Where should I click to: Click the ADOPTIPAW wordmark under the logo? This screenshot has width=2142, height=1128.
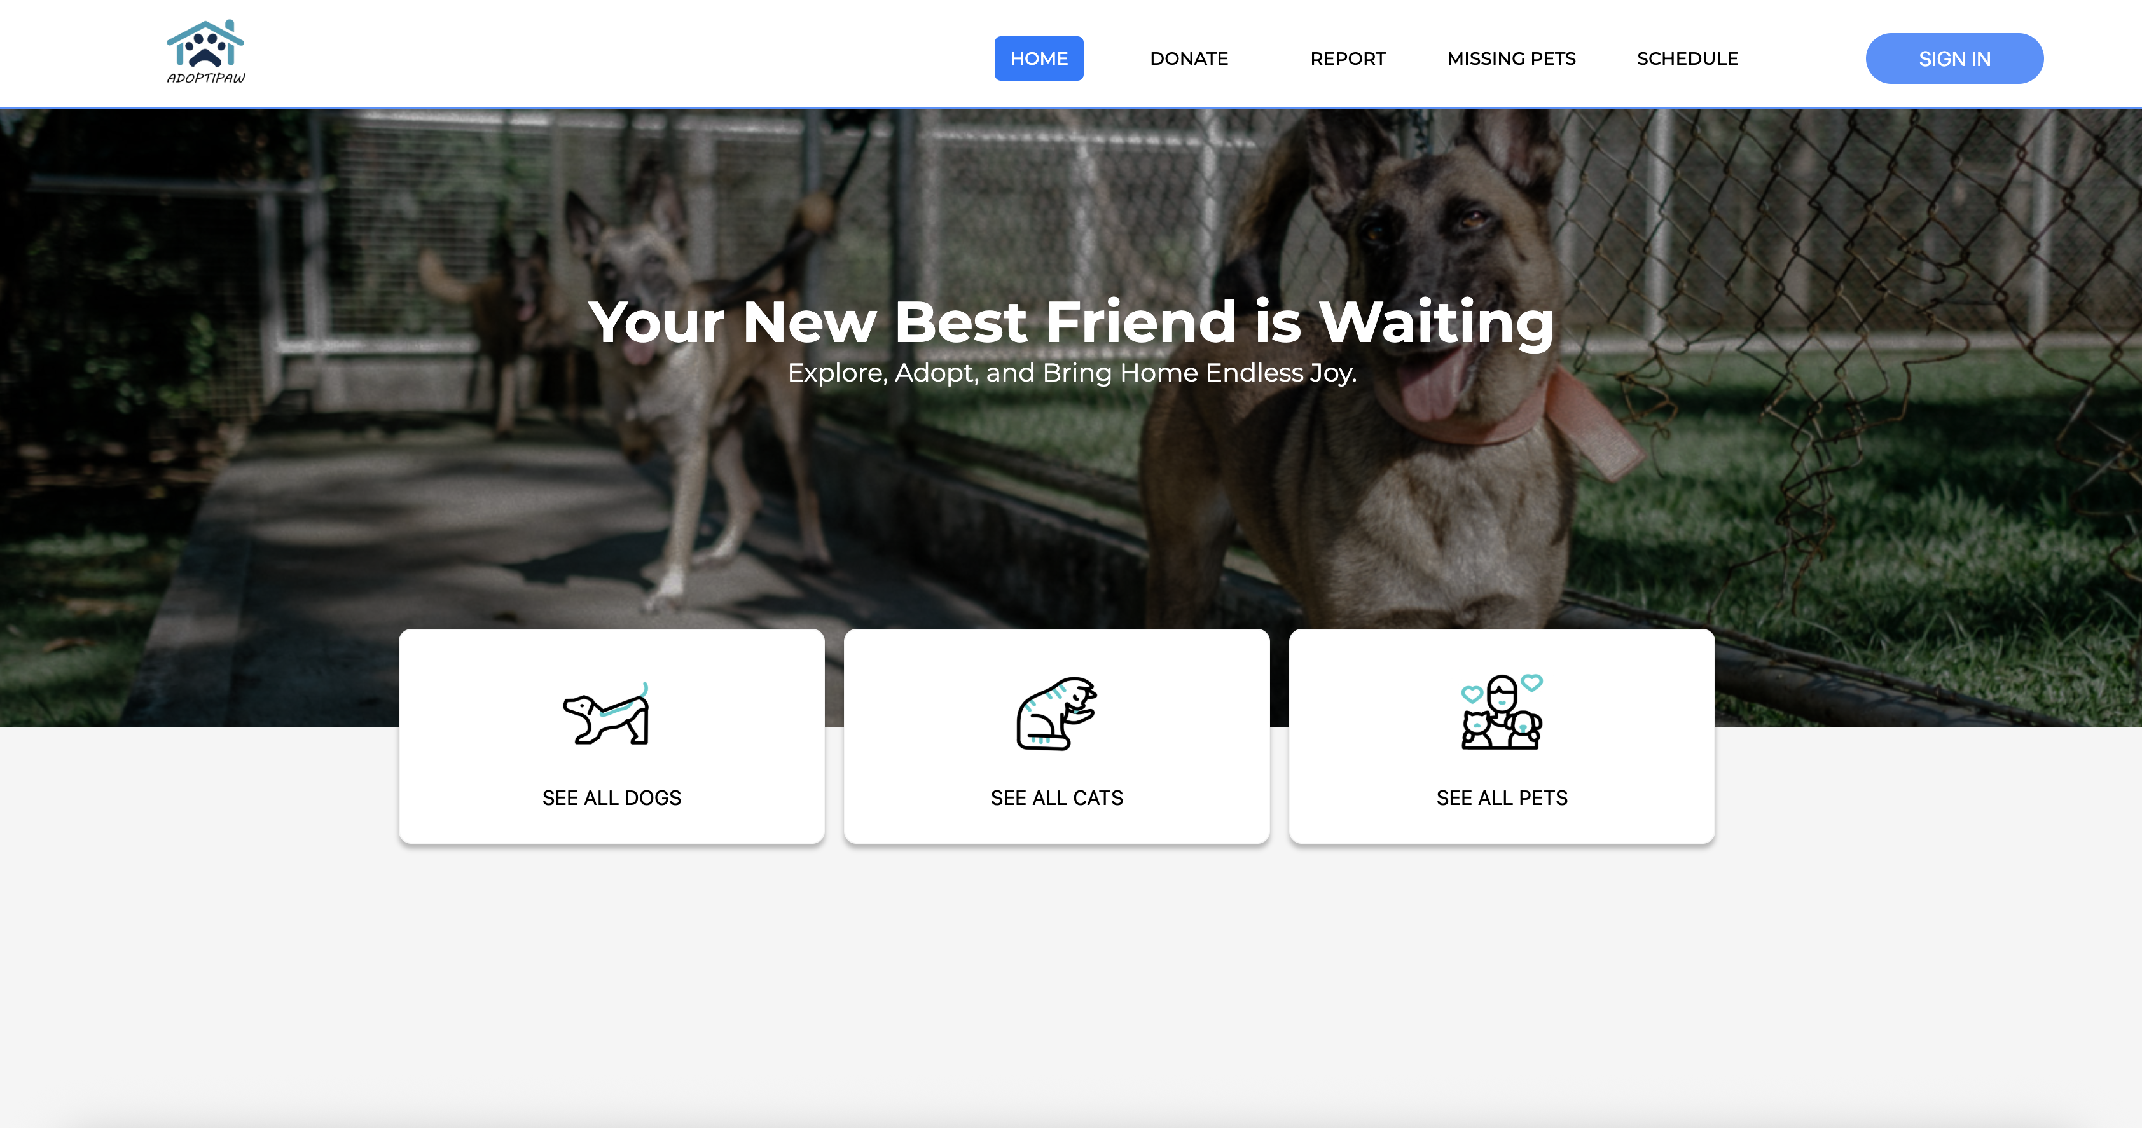tap(206, 78)
